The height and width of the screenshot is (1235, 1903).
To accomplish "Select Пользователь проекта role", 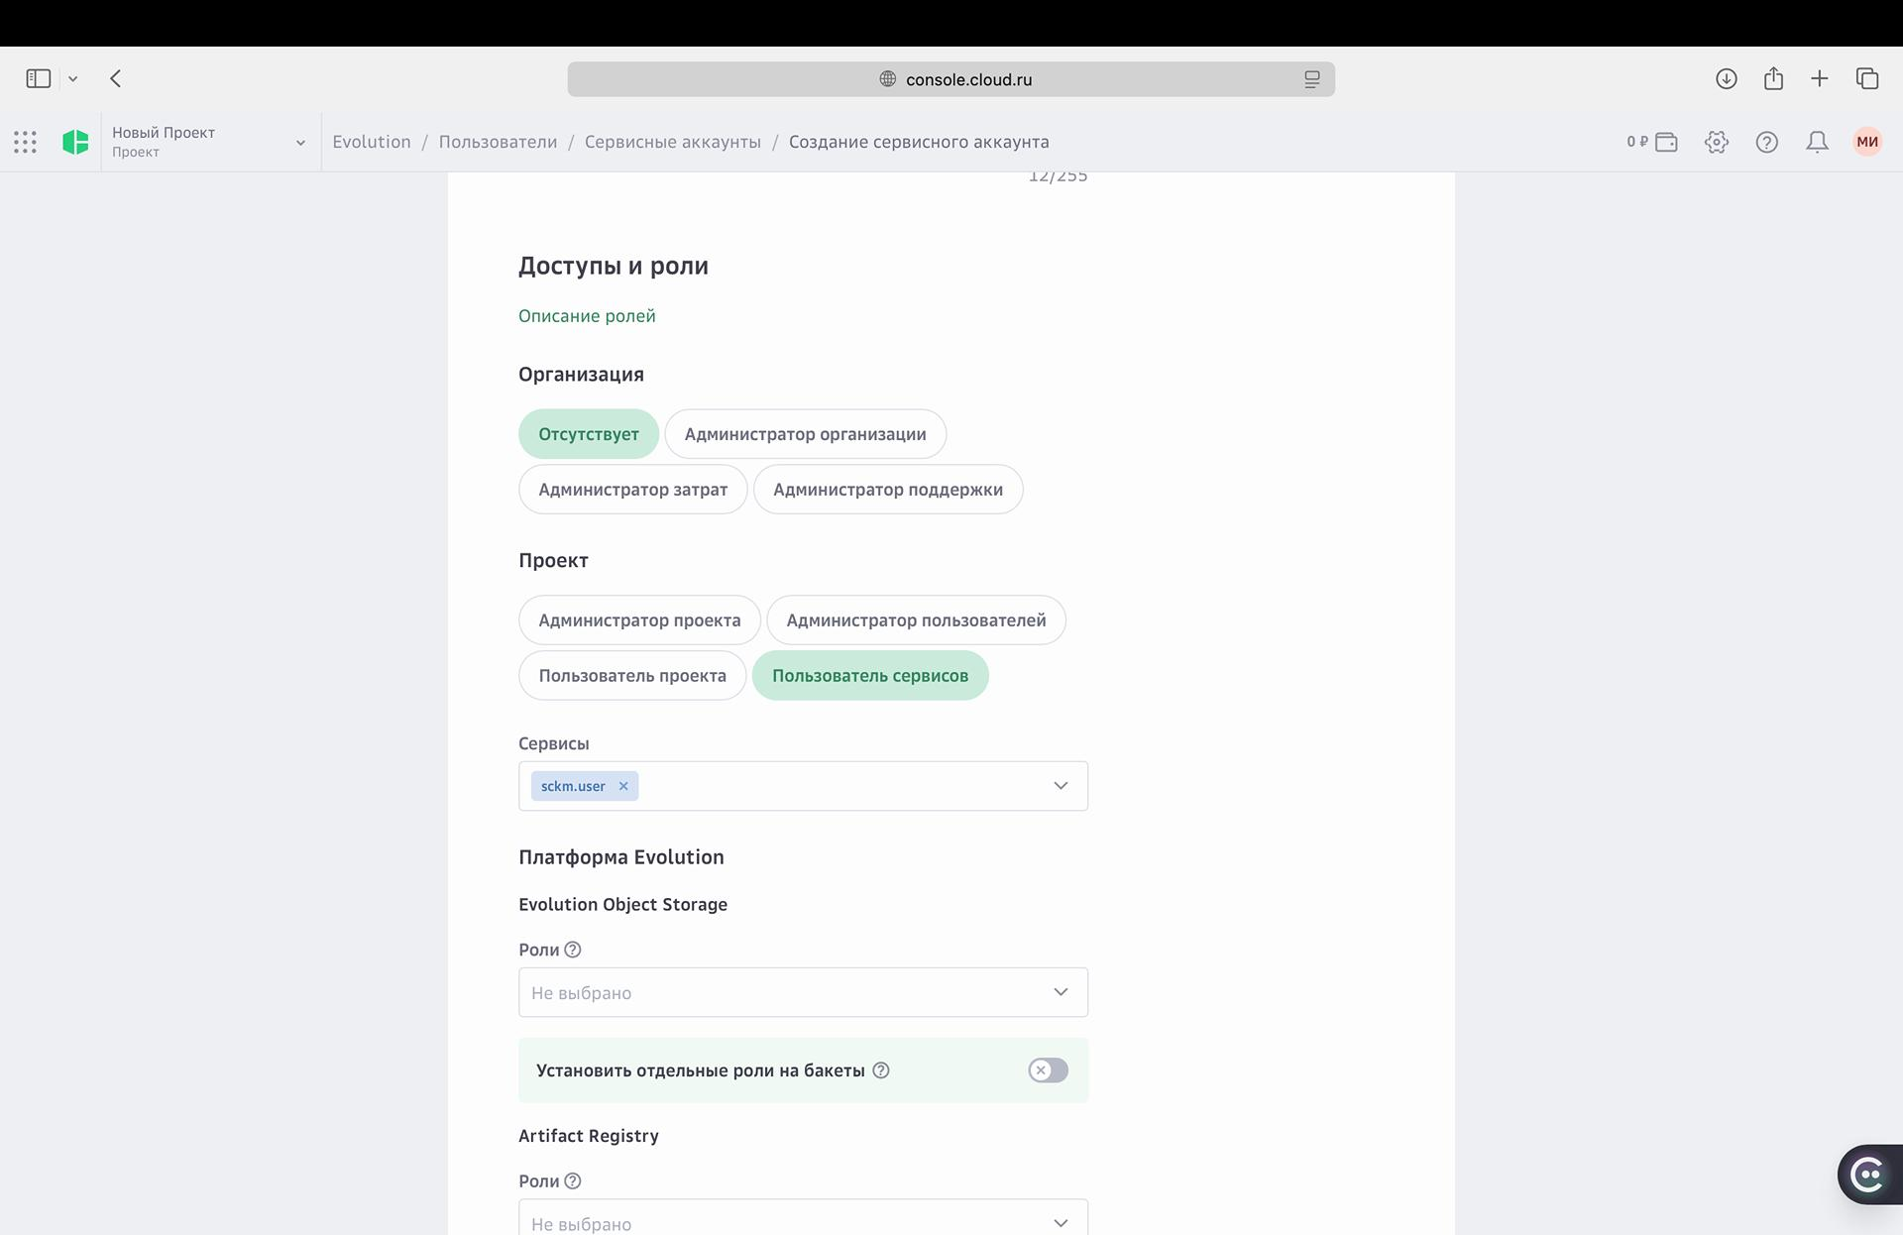I will [x=632, y=676].
